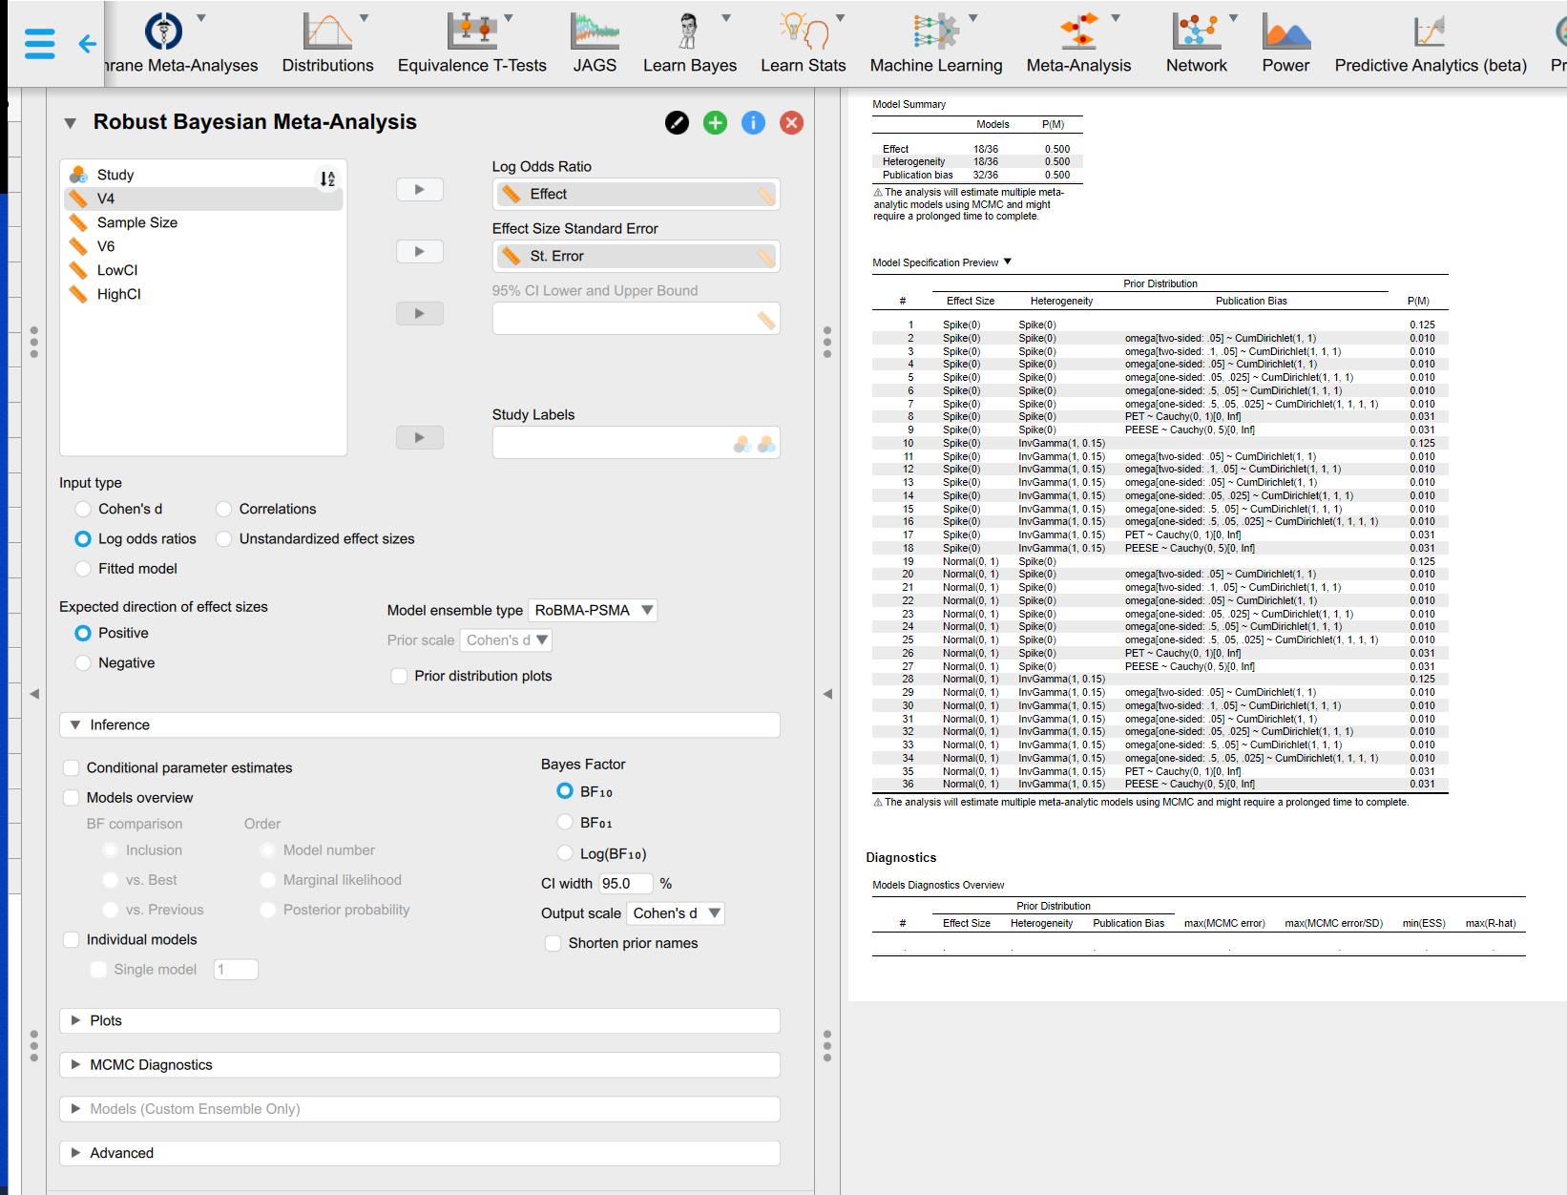The image size is (1567, 1195).
Task: Select the LowCI variable
Action: click(x=203, y=270)
